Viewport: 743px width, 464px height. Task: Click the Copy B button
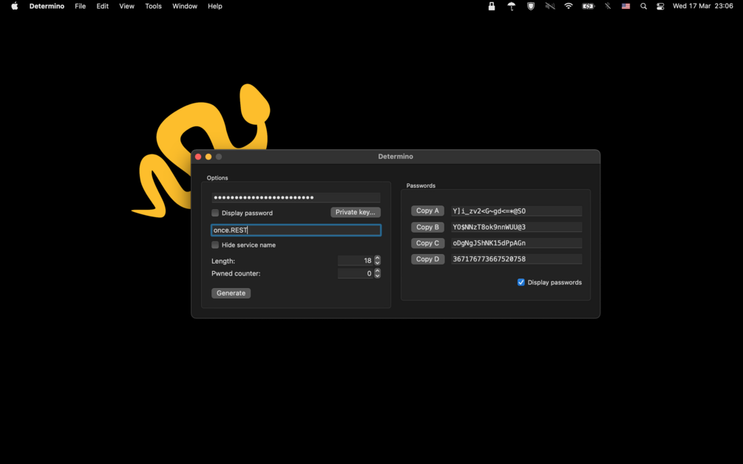(427, 228)
